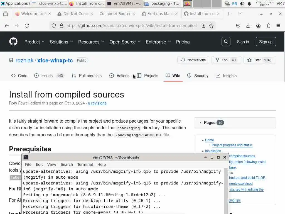This screenshot has height=214, width=285.
Task: Click Firefox back arrow
Action: pyautogui.click(x=7, y=26)
